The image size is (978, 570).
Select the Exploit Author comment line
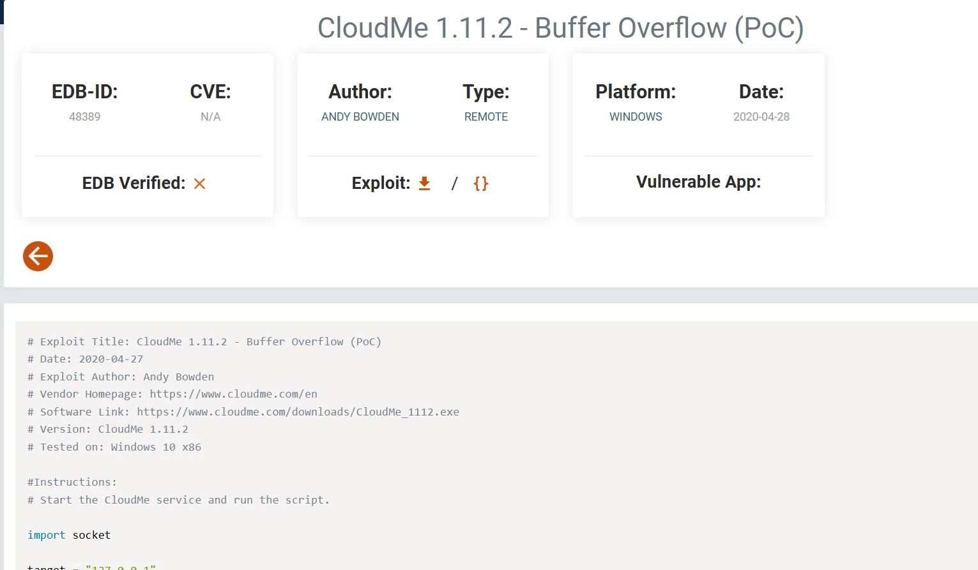(121, 377)
